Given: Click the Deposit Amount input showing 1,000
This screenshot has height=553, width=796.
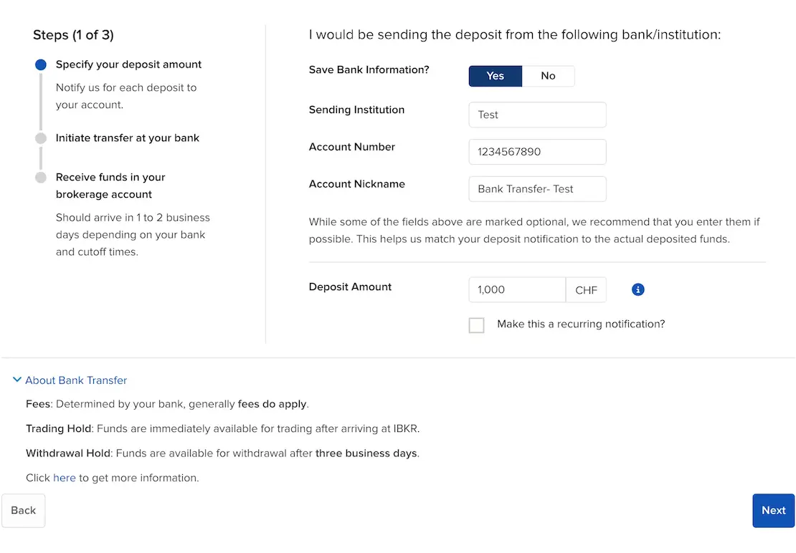Looking at the screenshot, I should coord(516,290).
